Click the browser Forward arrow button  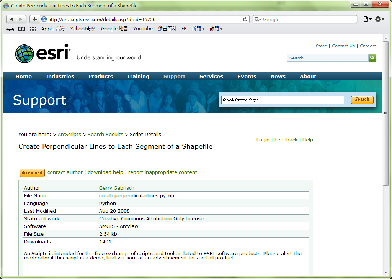[x=21, y=19]
